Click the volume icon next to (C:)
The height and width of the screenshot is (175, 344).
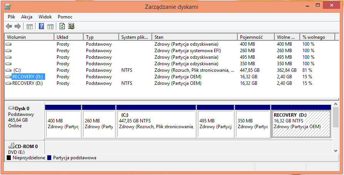click(8, 70)
